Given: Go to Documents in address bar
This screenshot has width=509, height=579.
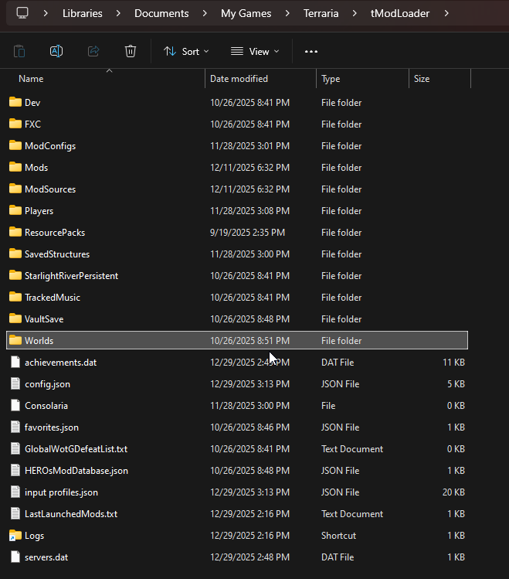Looking at the screenshot, I should click(x=161, y=13).
